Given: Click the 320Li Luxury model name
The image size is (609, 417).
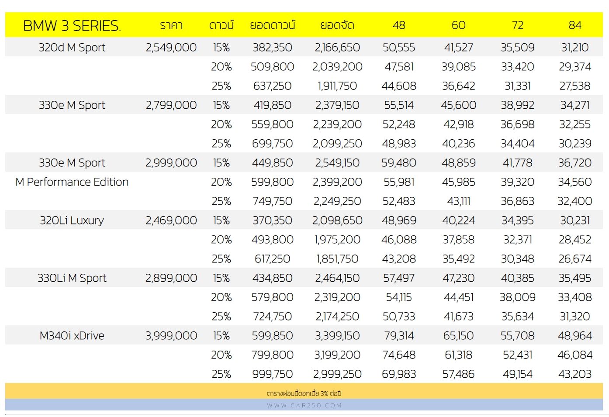Looking at the screenshot, I should 72,221.
